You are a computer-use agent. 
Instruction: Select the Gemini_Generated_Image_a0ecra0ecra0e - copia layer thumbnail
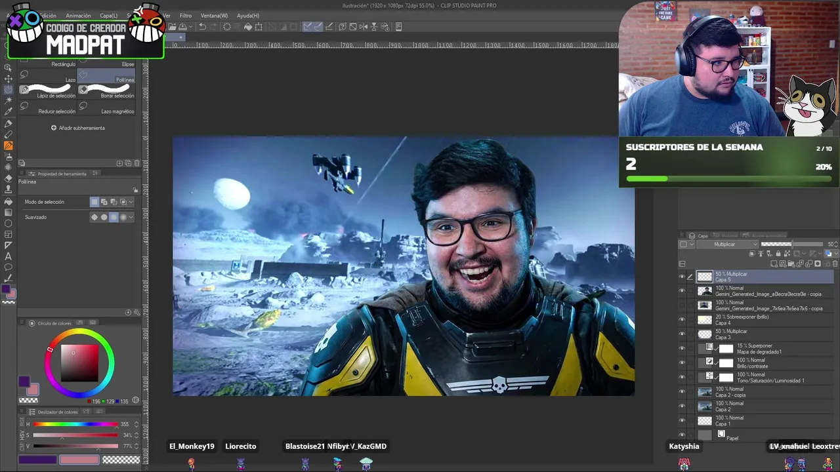pos(705,291)
